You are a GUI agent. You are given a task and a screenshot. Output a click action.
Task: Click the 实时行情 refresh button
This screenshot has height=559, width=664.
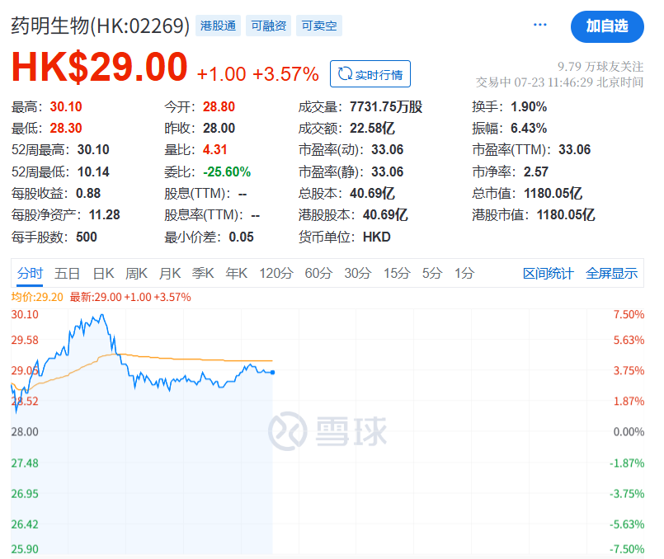click(370, 74)
